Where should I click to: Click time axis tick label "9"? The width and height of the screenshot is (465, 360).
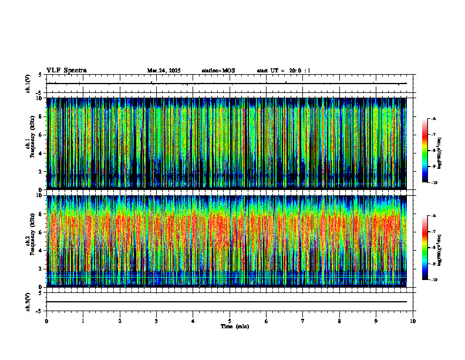pos(376,321)
